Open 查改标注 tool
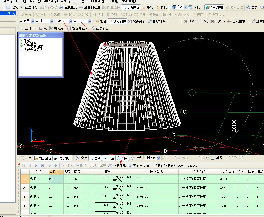This screenshot has width=264, height=217. 99,28
